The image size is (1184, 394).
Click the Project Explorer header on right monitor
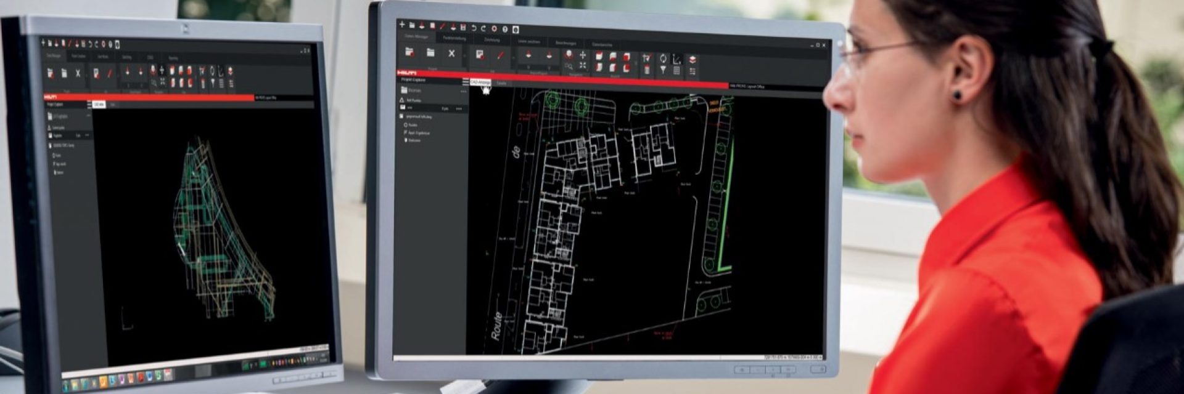pos(413,79)
